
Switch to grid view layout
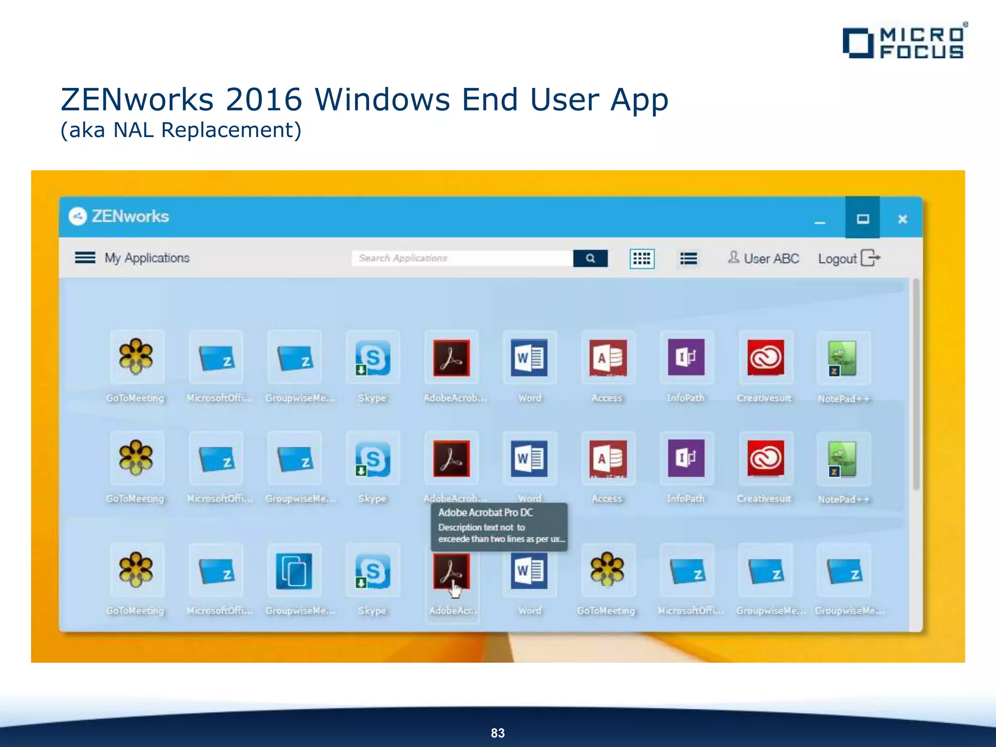(642, 259)
